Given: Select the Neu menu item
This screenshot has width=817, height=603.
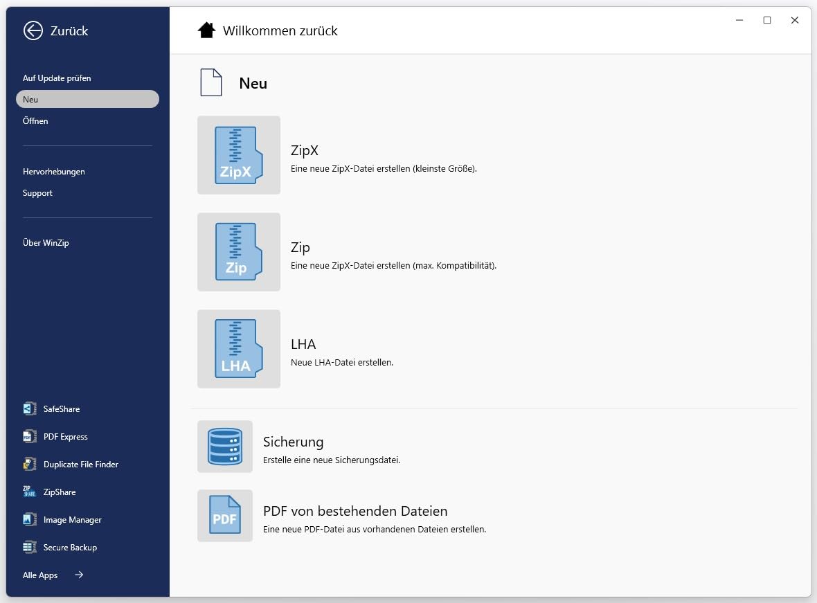Looking at the screenshot, I should (x=87, y=99).
